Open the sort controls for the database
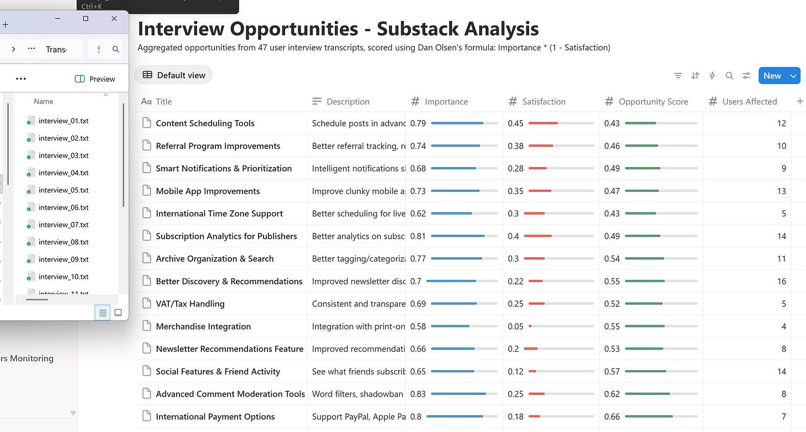806x432 pixels. [695, 75]
